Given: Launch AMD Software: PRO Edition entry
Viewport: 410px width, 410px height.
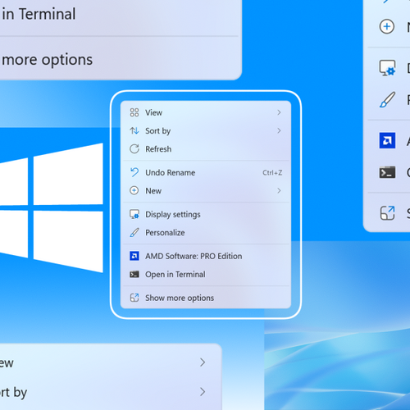Looking at the screenshot, I should pos(194,256).
